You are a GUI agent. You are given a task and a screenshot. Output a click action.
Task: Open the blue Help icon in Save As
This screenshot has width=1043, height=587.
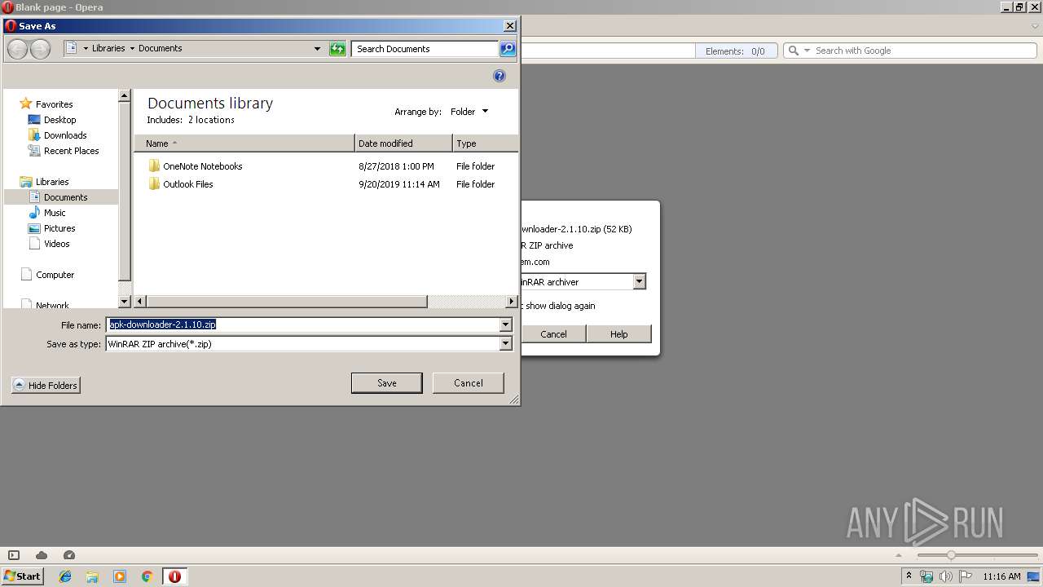tap(499, 76)
